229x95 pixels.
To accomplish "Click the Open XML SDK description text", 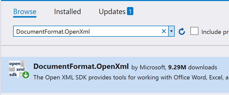I will (x=131, y=77).
